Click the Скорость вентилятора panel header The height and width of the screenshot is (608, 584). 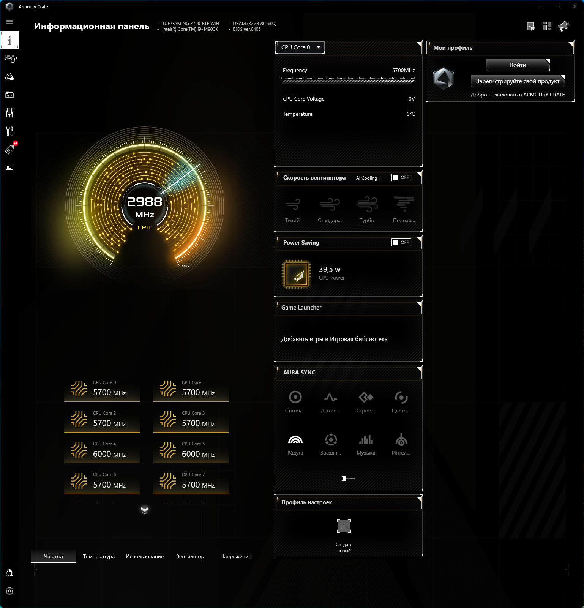coord(348,177)
